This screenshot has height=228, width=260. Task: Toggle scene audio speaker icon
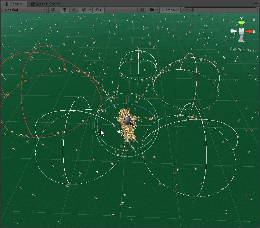click(74, 10)
